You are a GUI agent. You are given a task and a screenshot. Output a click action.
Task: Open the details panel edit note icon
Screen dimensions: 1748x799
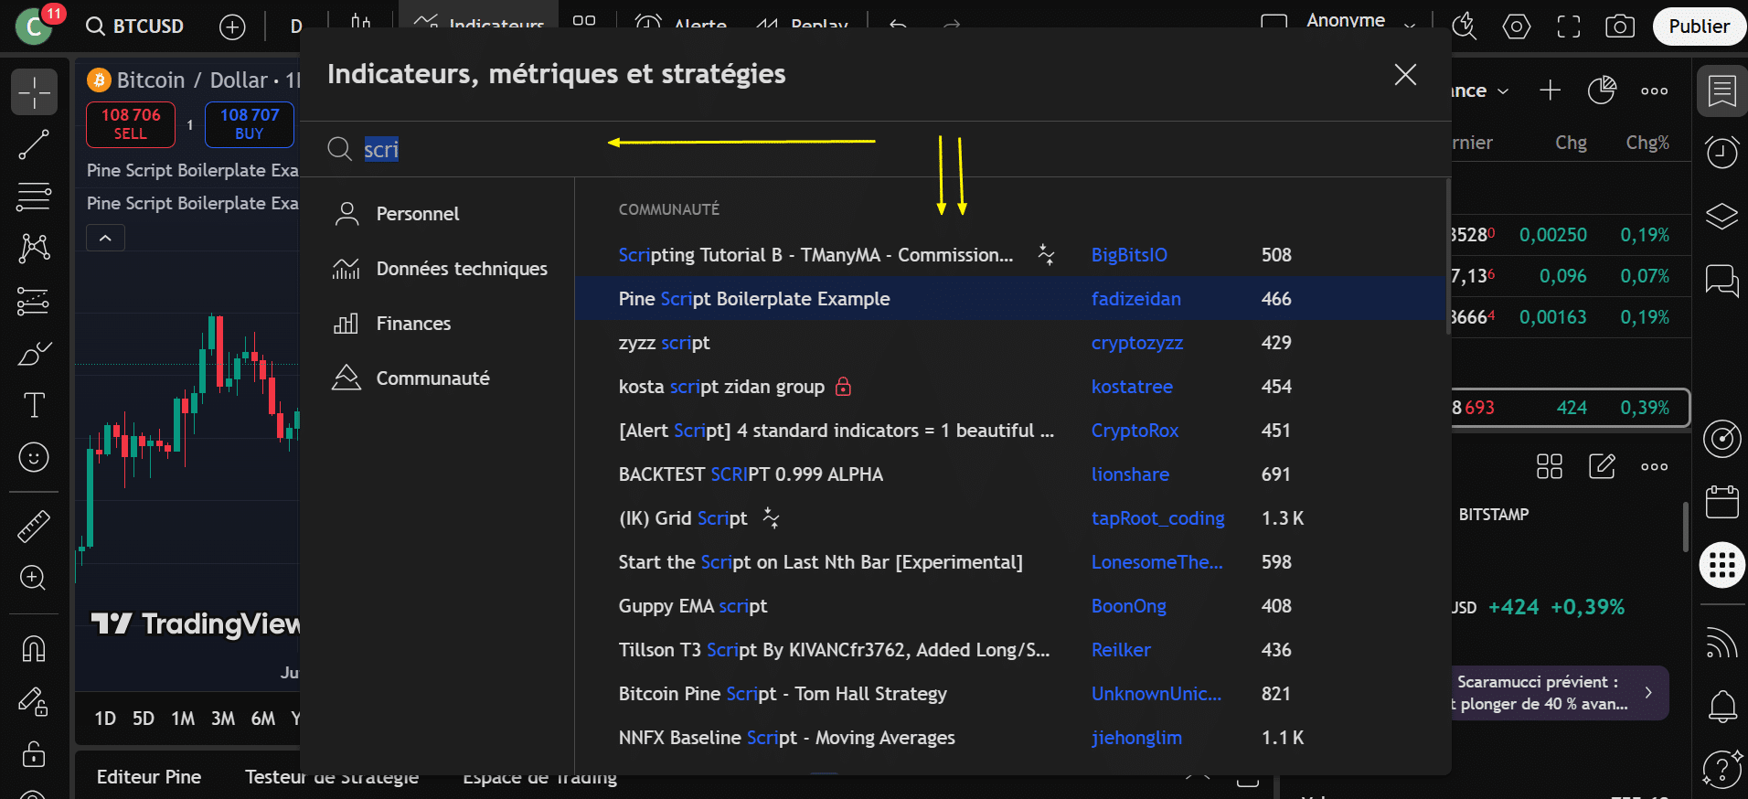[1602, 466]
